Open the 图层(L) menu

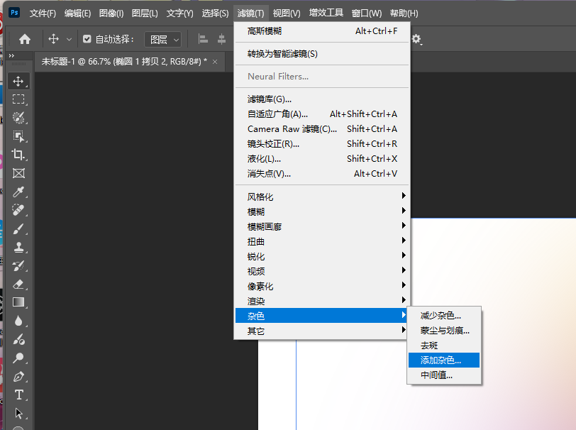[145, 13]
